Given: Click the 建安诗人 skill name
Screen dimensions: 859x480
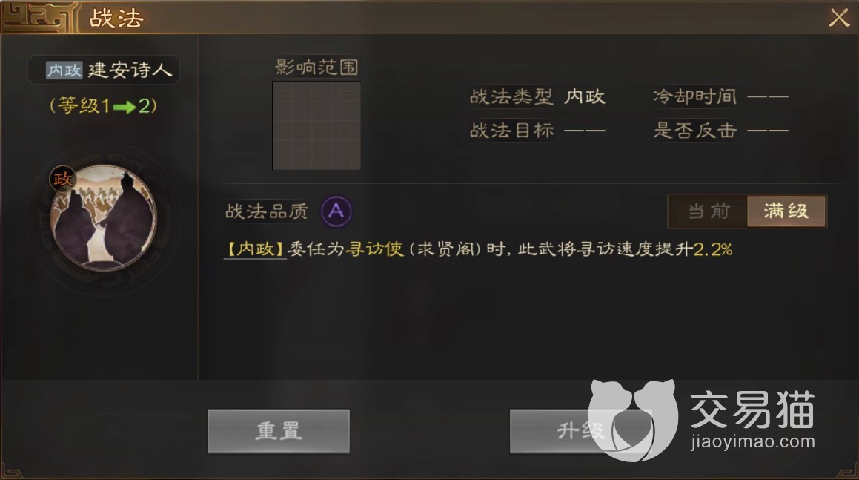Looking at the screenshot, I should tap(130, 70).
